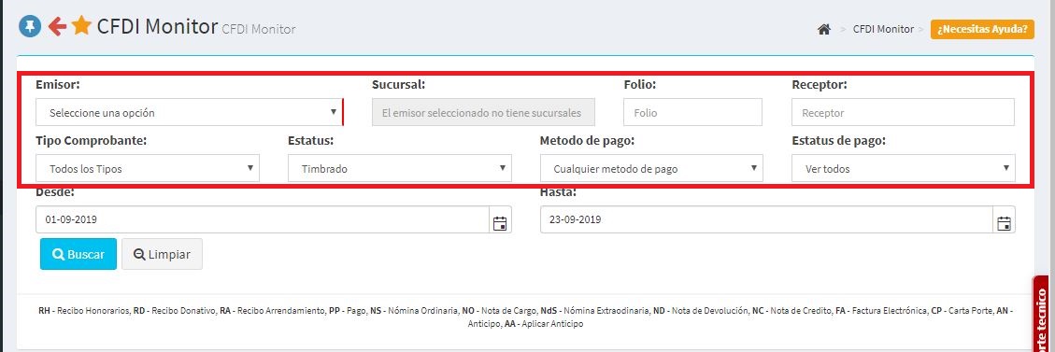Click the blue pin icon
Image resolution: width=1055 pixels, height=352 pixels.
point(30,26)
